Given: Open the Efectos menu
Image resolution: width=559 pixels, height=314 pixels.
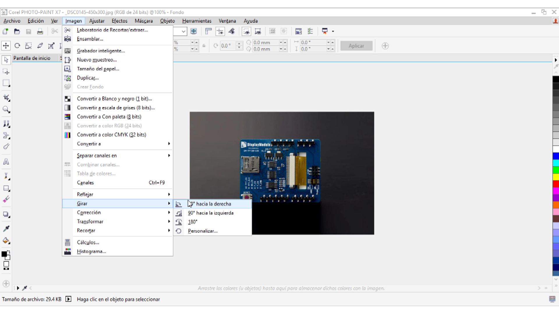Looking at the screenshot, I should click(x=119, y=21).
